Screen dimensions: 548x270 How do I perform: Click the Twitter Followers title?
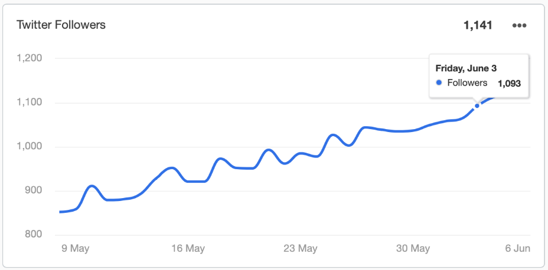[x=61, y=25]
